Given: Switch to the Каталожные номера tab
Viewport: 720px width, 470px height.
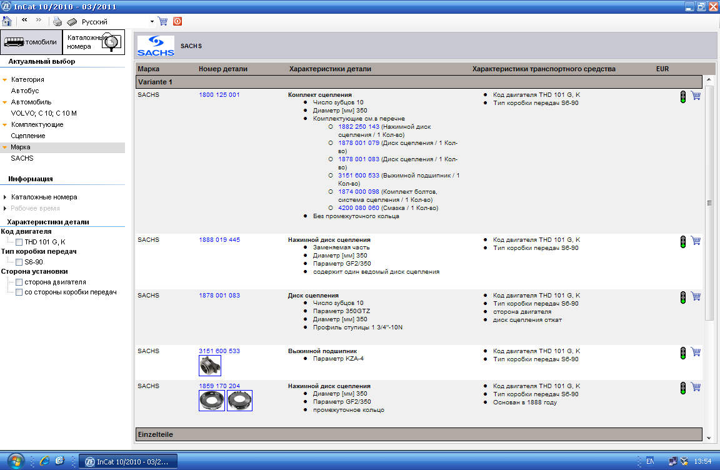Looking at the screenshot, I should click(94, 42).
